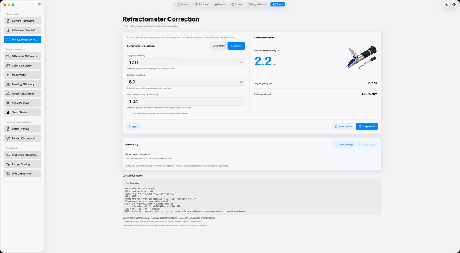Select Yeast Pitching tool
Screen dimensions: 460x253
point(23,103)
